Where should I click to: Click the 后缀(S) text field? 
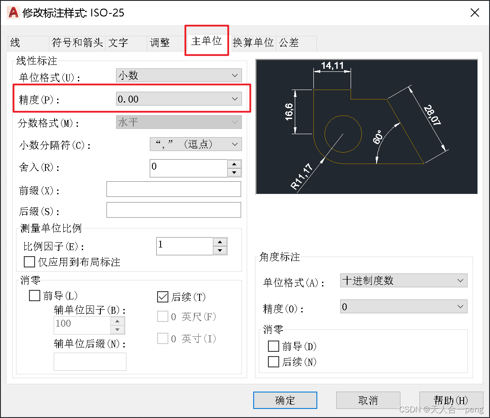(x=174, y=209)
